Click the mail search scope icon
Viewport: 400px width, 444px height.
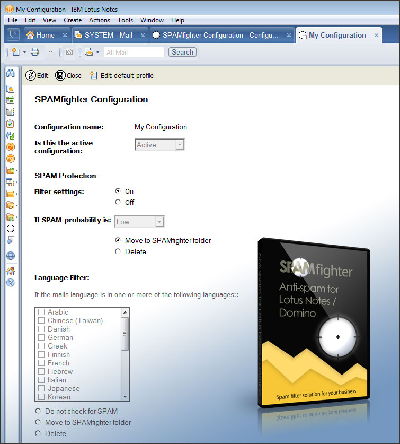coord(89,52)
